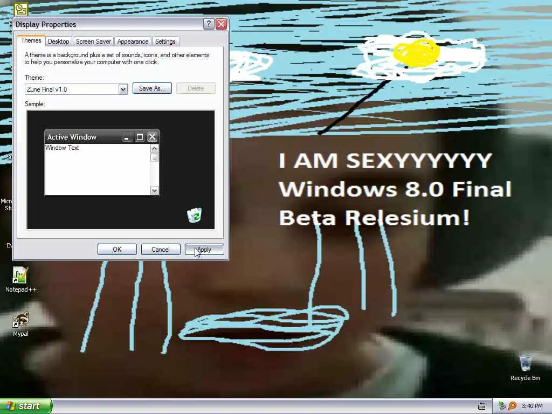Click the sample Active Window maximize button
The width and height of the screenshot is (552, 414).
pyautogui.click(x=140, y=137)
